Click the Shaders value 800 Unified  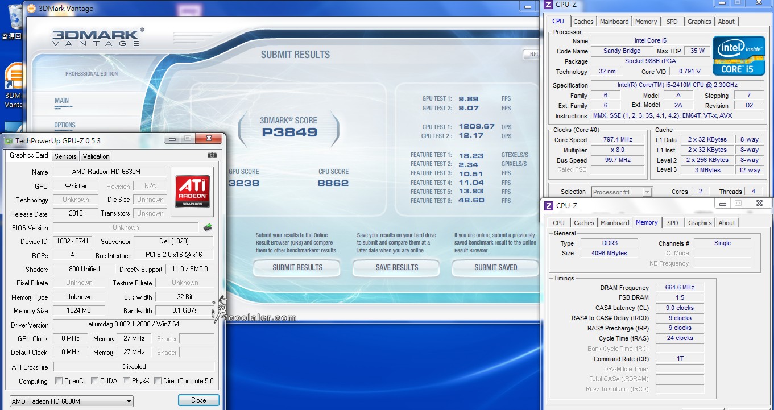[x=84, y=269]
